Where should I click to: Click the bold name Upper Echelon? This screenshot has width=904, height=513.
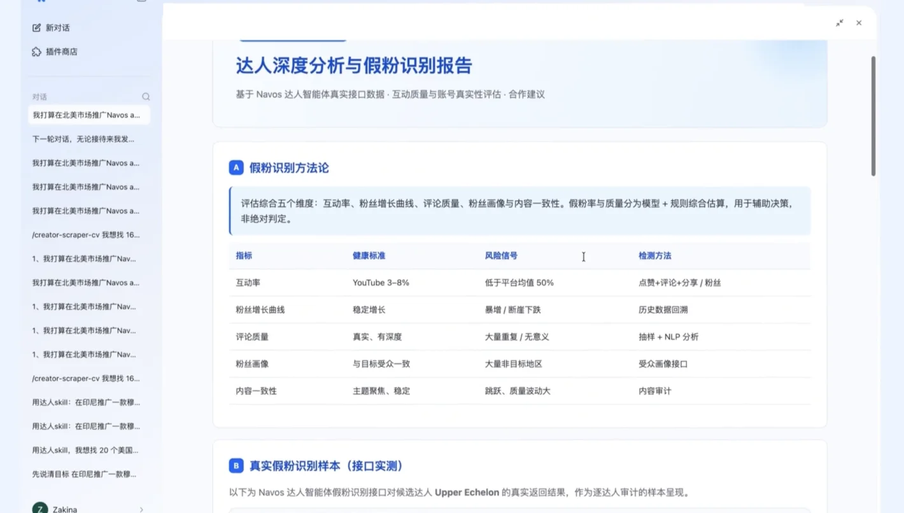pyautogui.click(x=467, y=493)
